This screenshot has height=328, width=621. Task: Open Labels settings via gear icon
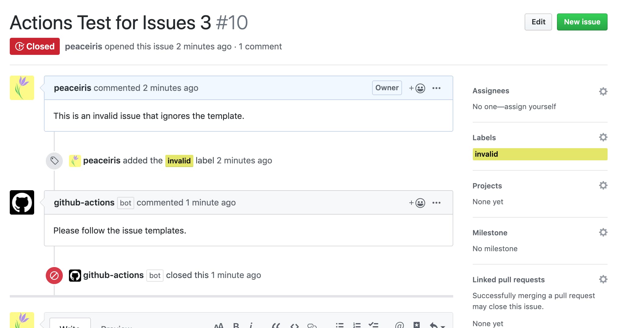pyautogui.click(x=603, y=137)
